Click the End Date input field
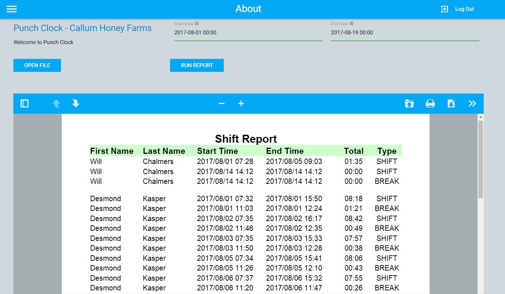This screenshot has height=294, width=505. click(x=405, y=33)
